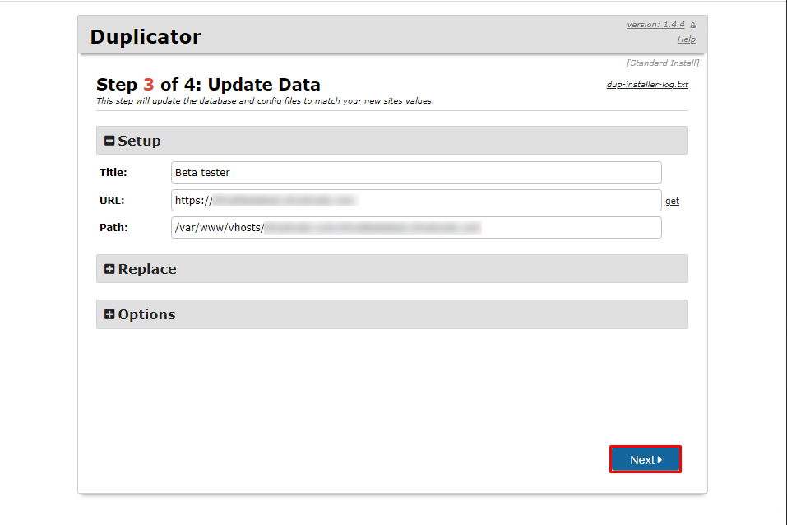Open the dup-installer-log.txt log file link
Screen dimensions: 787x525
point(646,85)
